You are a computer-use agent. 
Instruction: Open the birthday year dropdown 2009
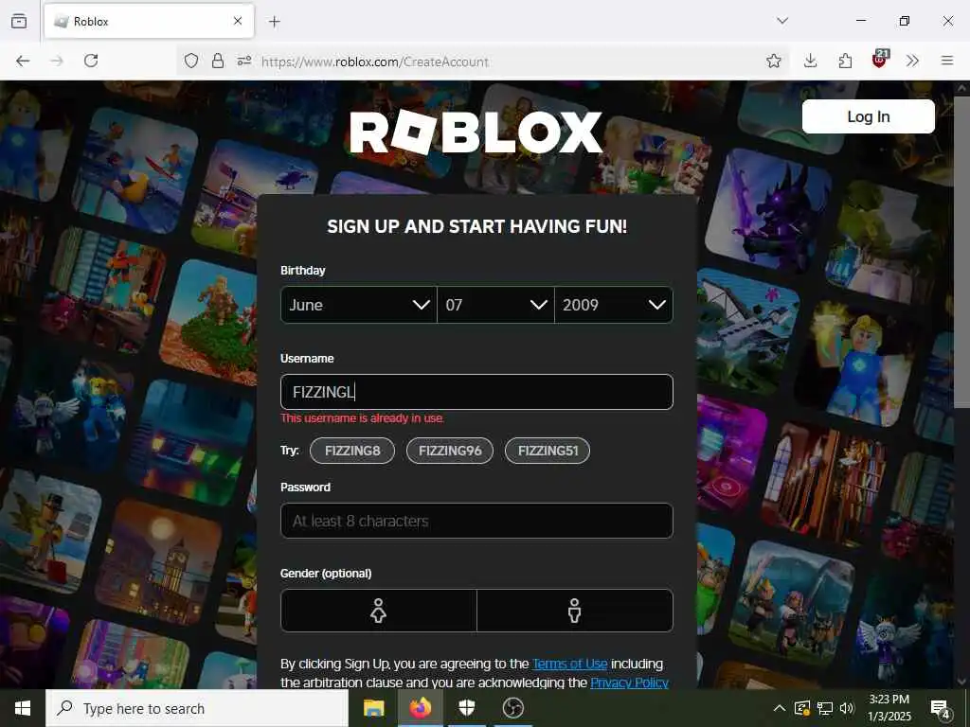[614, 305]
